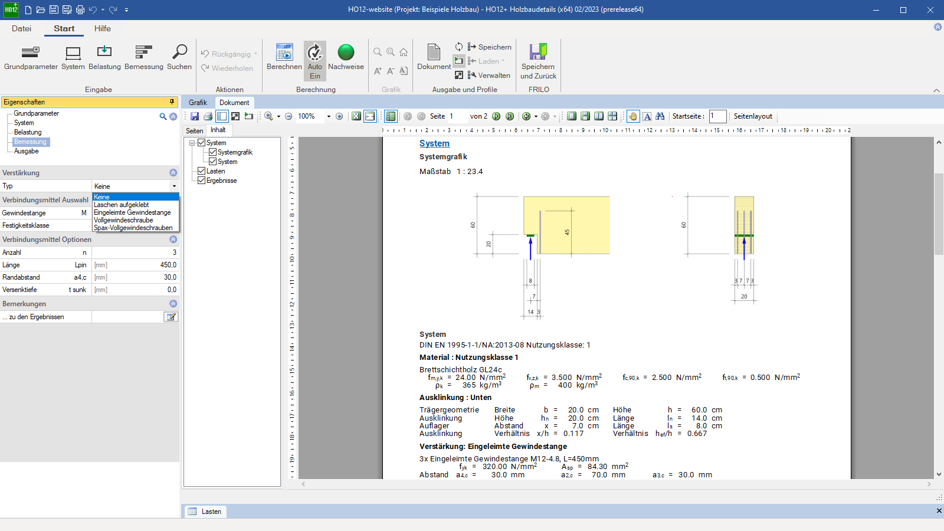Select the hand pan tool
This screenshot has width=944, height=531.
pyautogui.click(x=633, y=116)
